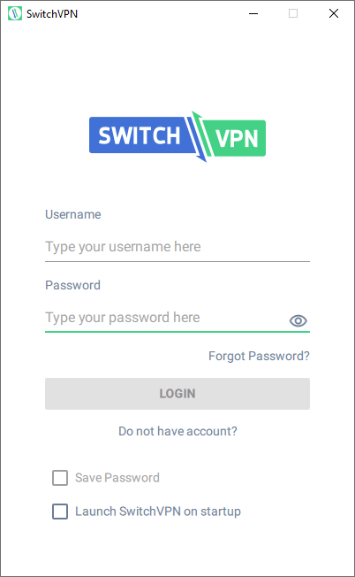Click the Launch SwitchVPN on startup label

[158, 512]
